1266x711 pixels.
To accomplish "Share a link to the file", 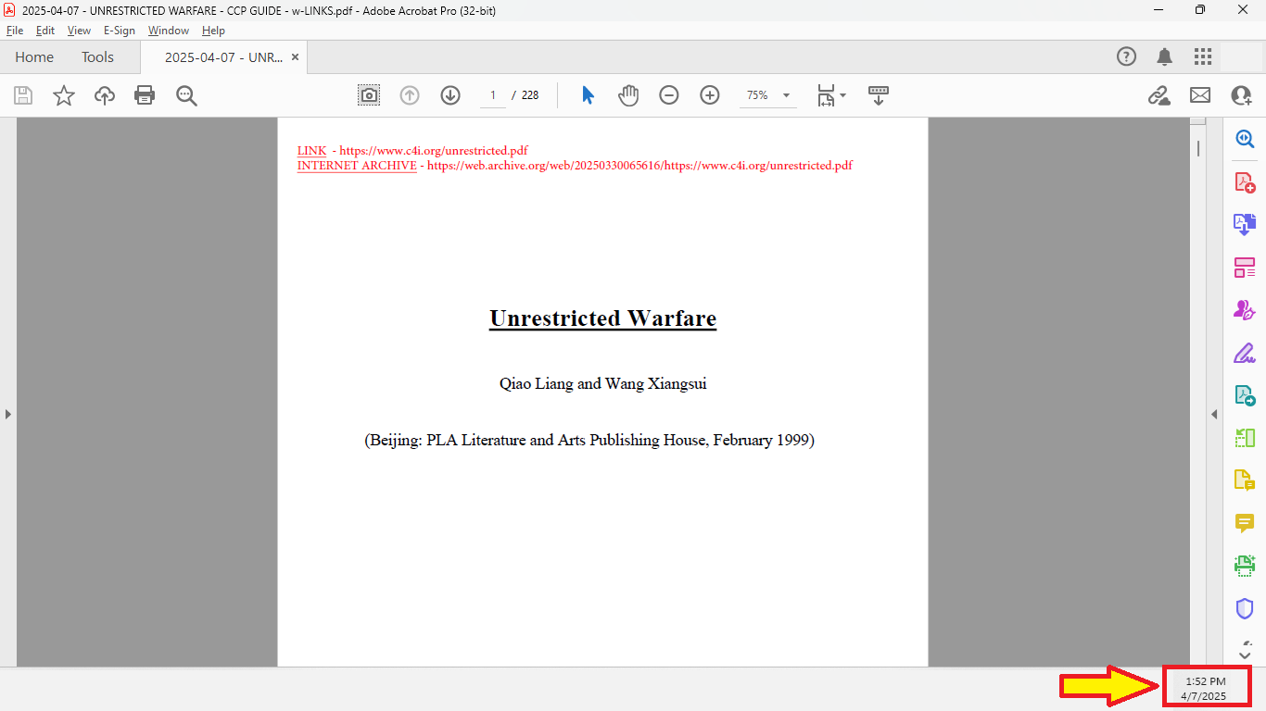I will (1158, 95).
